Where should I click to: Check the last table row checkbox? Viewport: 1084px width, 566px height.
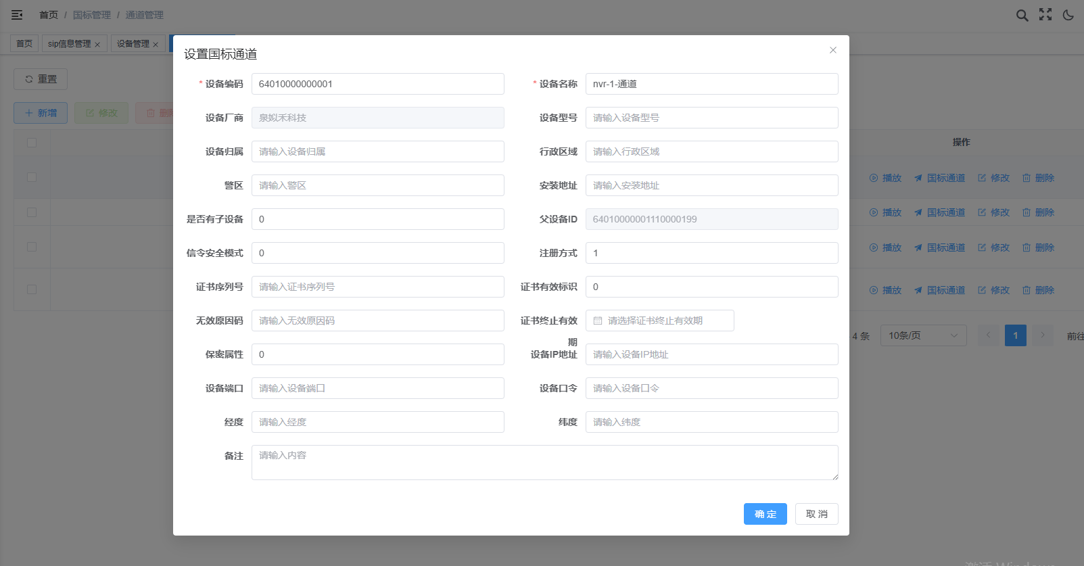click(32, 289)
